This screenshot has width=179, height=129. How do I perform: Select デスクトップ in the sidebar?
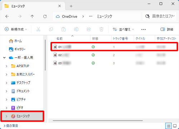[21, 83]
